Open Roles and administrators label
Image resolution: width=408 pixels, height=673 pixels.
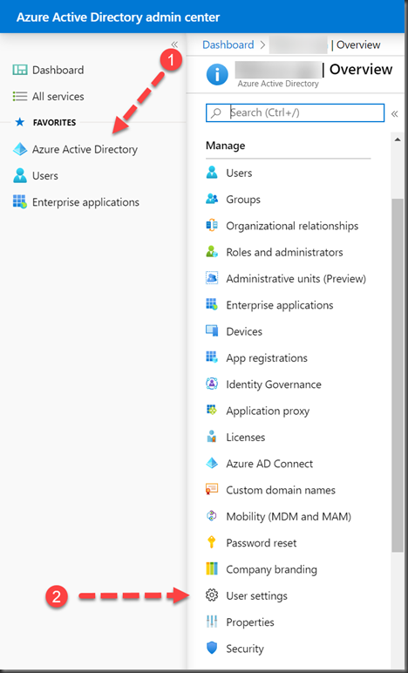284,252
